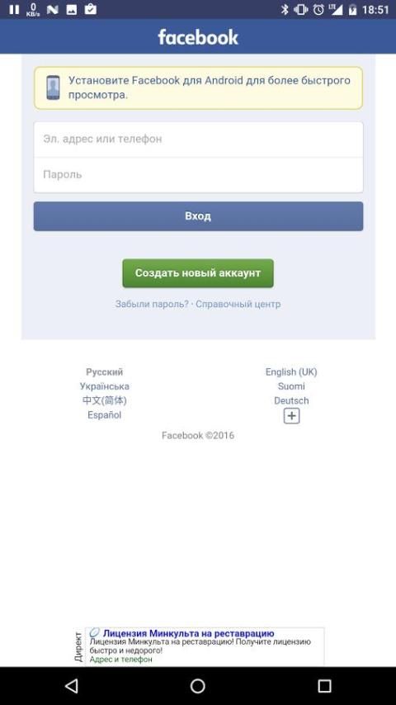Tap the Android home circle icon
Screen dimensions: 396x705
(198, 686)
